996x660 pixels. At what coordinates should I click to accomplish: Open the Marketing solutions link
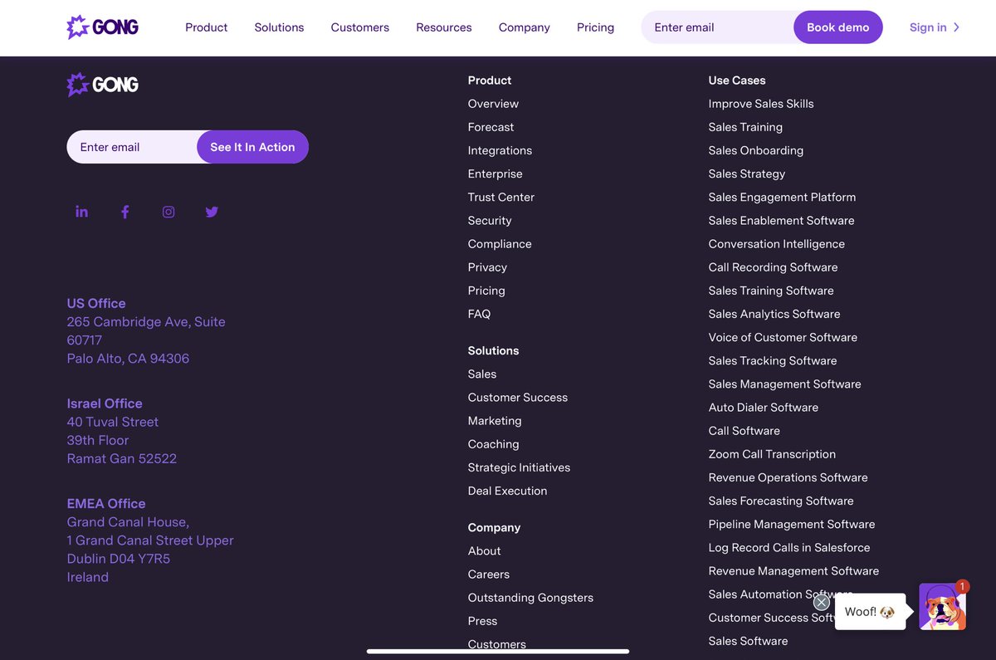[x=495, y=421]
